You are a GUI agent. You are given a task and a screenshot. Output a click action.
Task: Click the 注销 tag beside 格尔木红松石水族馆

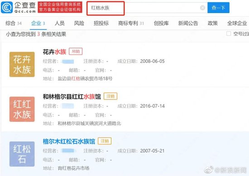105,141
